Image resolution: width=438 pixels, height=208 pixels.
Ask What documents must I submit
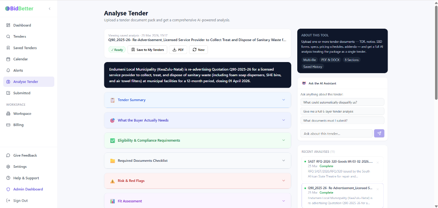point(342,121)
